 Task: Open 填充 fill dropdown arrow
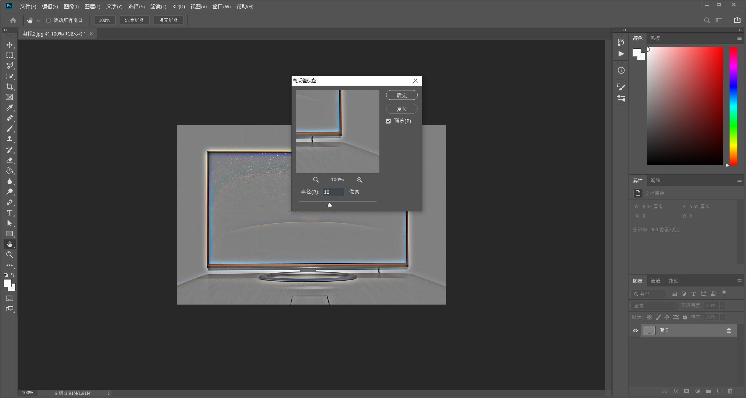coord(723,317)
